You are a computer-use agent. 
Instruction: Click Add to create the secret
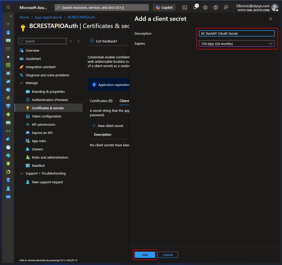[x=145, y=255]
